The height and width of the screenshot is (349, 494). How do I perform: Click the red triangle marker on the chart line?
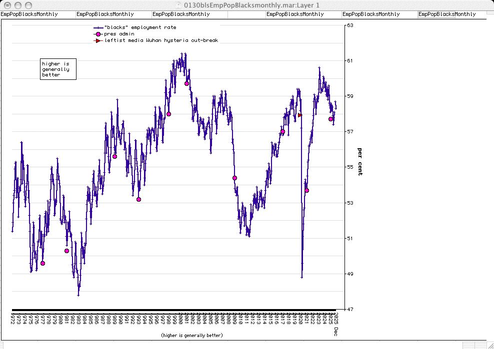coord(300,115)
